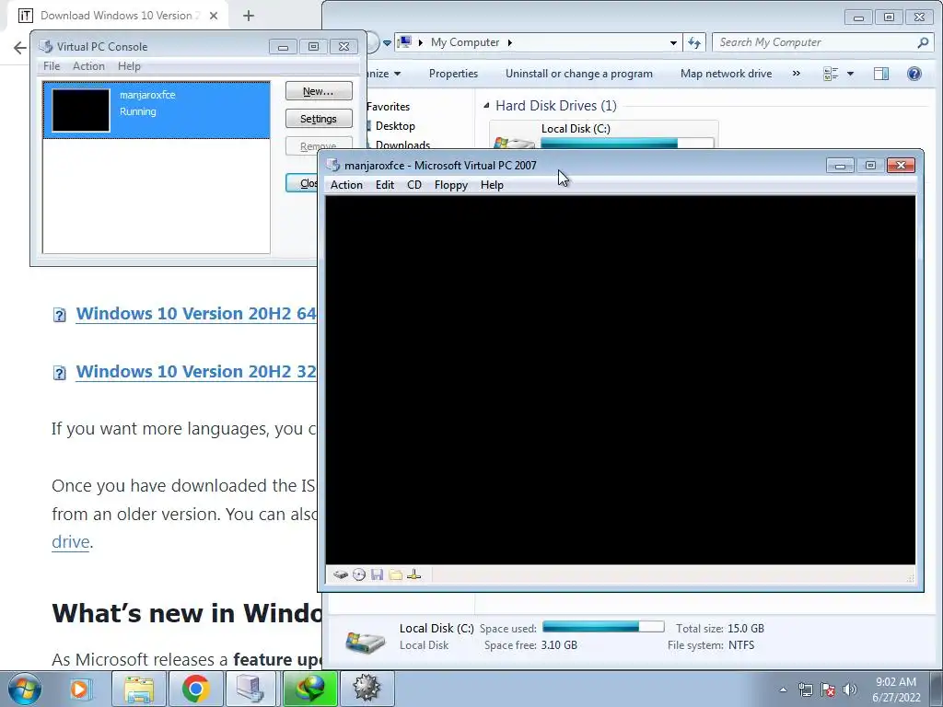This screenshot has height=707, width=943.
Task: Click the change view icon in Explorer
Action: (831, 74)
